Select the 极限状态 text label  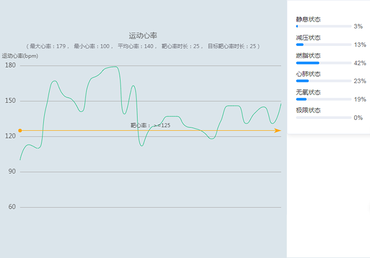pos(308,110)
